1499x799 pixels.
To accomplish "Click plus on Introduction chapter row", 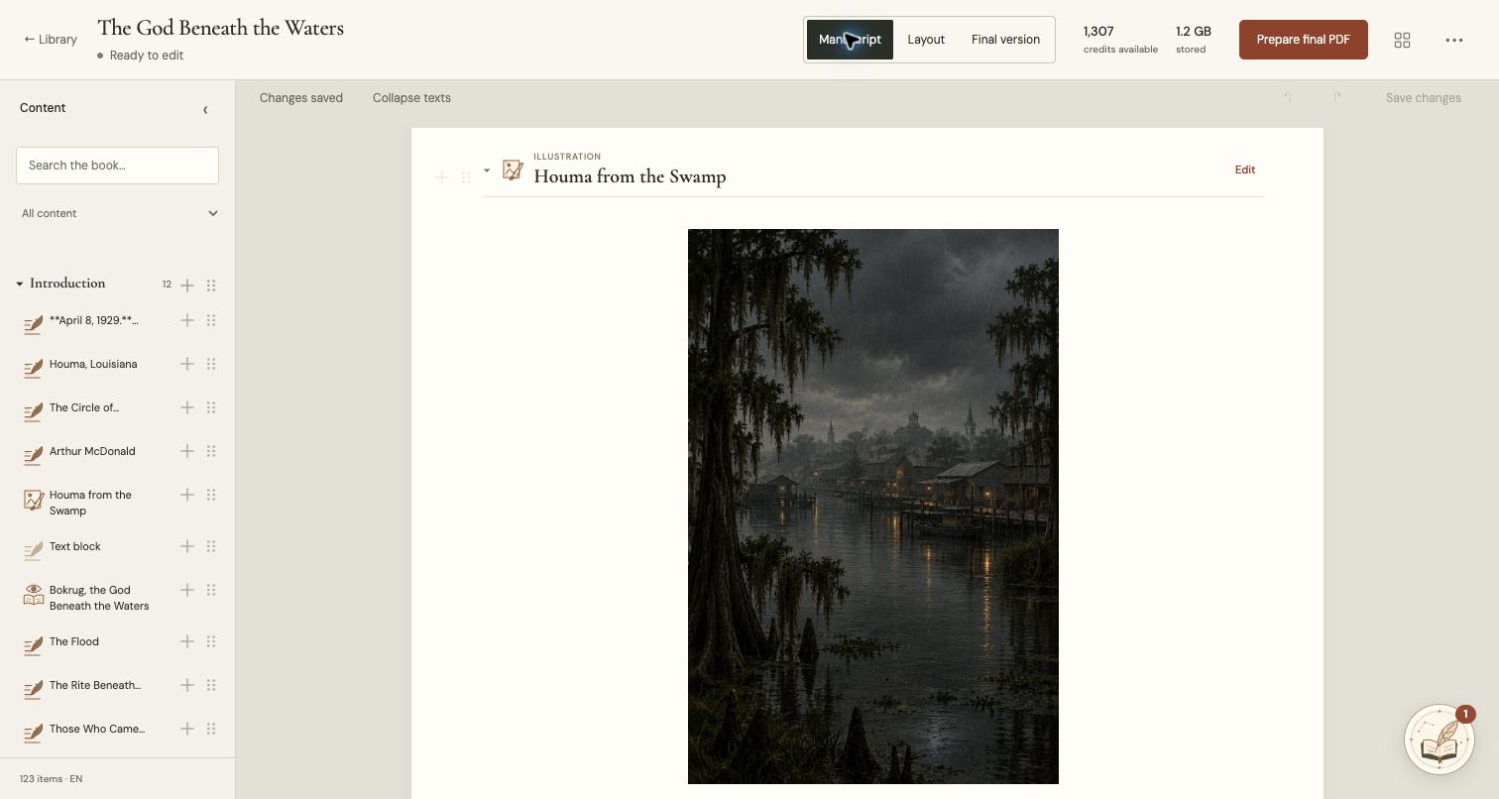I will point(186,285).
